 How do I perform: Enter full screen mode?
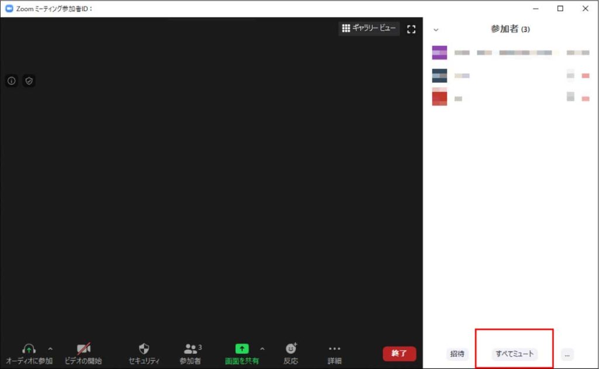411,29
